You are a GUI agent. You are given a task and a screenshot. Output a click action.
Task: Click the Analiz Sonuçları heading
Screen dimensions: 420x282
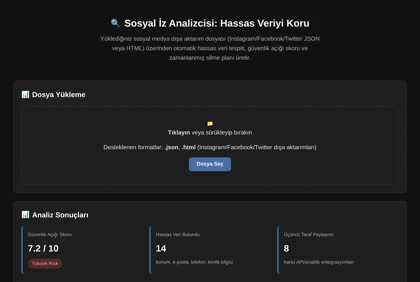pos(55,214)
